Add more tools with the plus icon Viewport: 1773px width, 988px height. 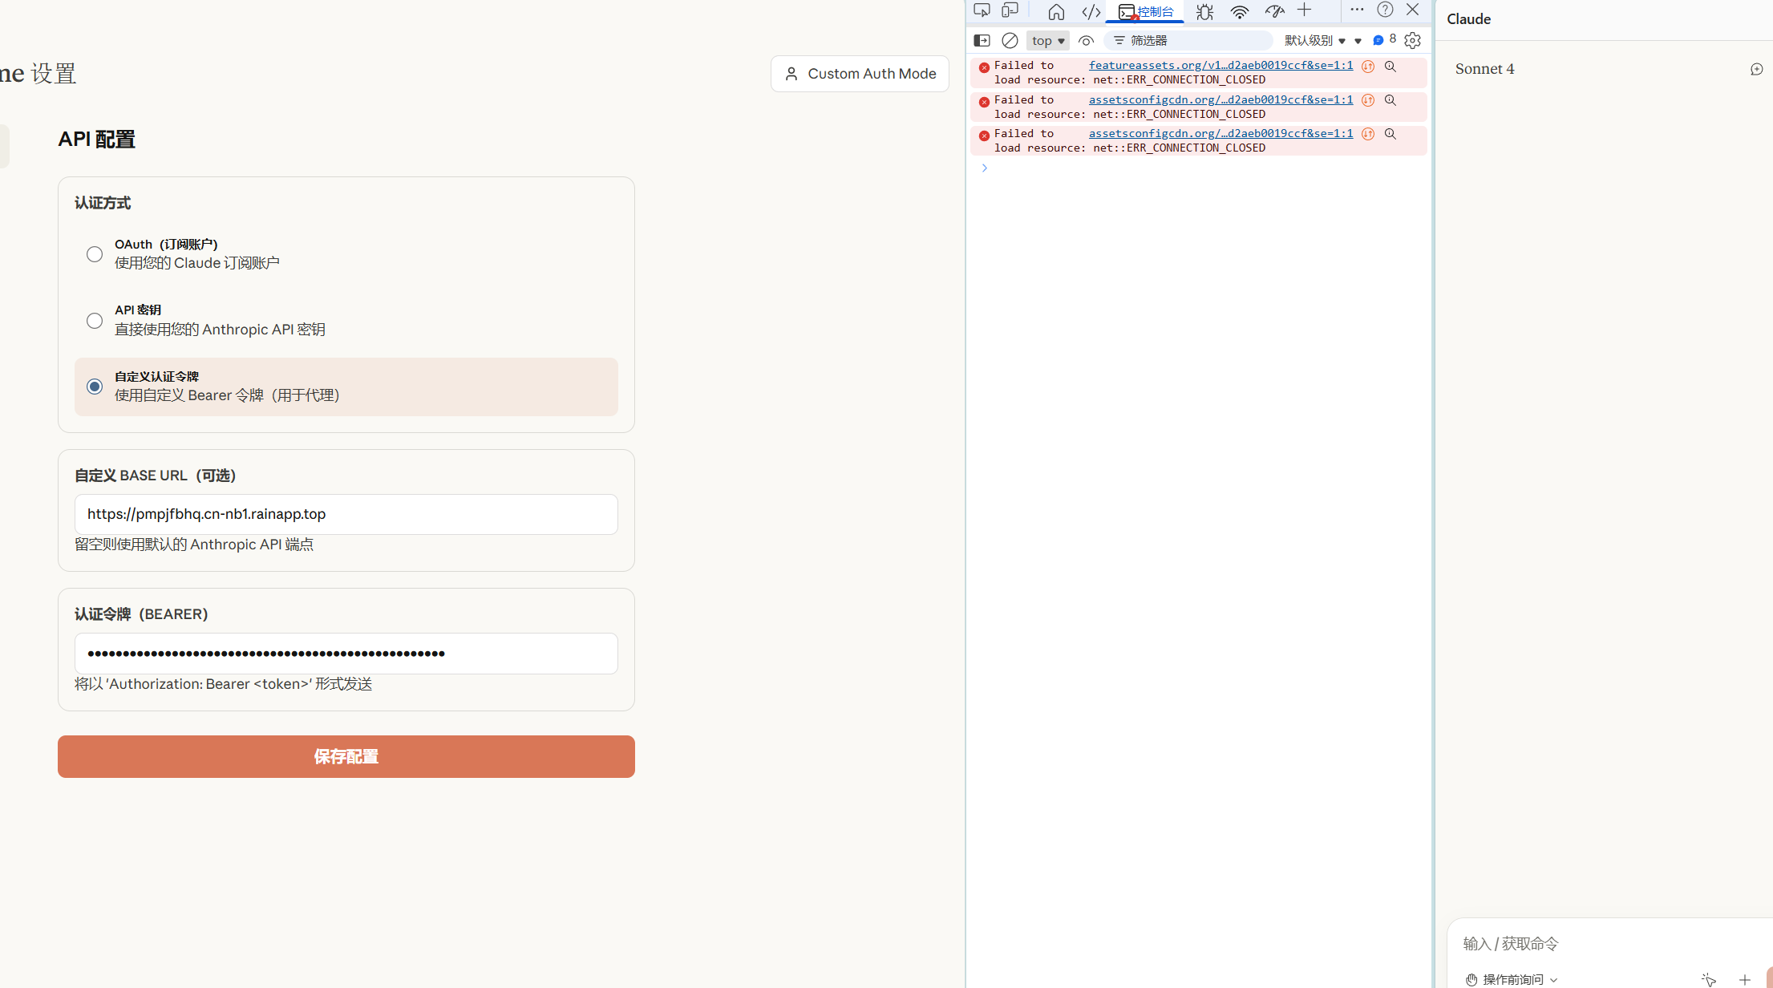(1305, 10)
